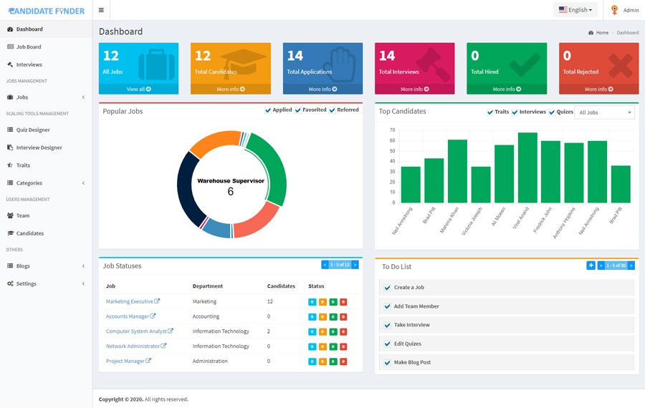Toggle the Create a Job to-do checkbox
The width and height of the screenshot is (645, 408).
[387, 288]
